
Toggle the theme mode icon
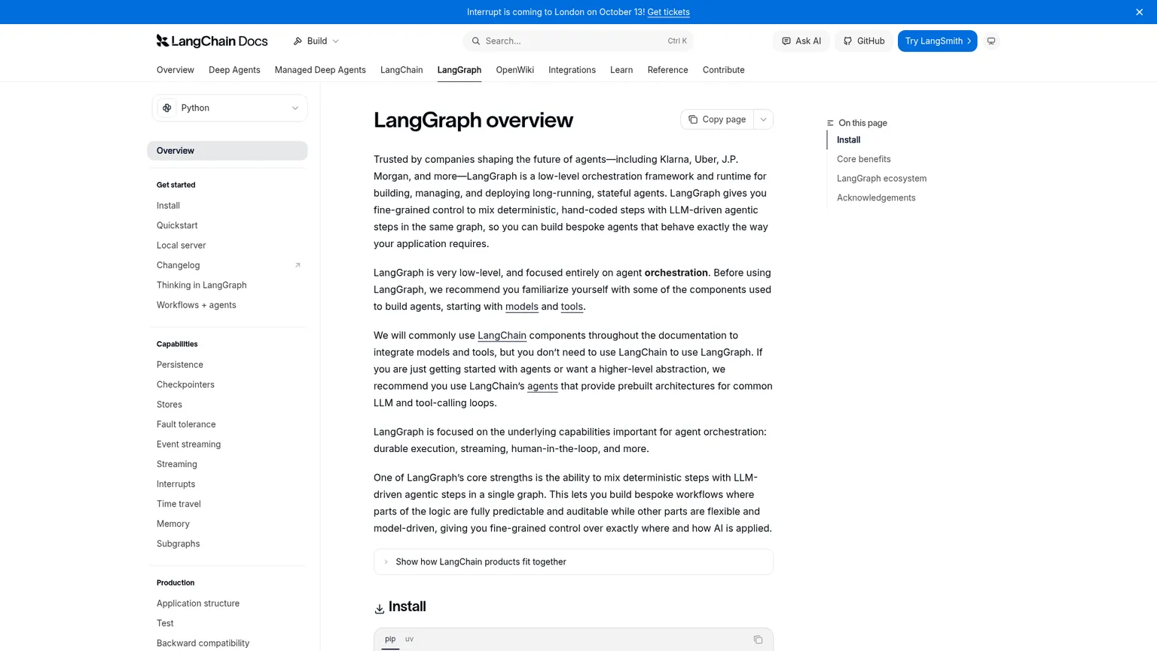(991, 41)
